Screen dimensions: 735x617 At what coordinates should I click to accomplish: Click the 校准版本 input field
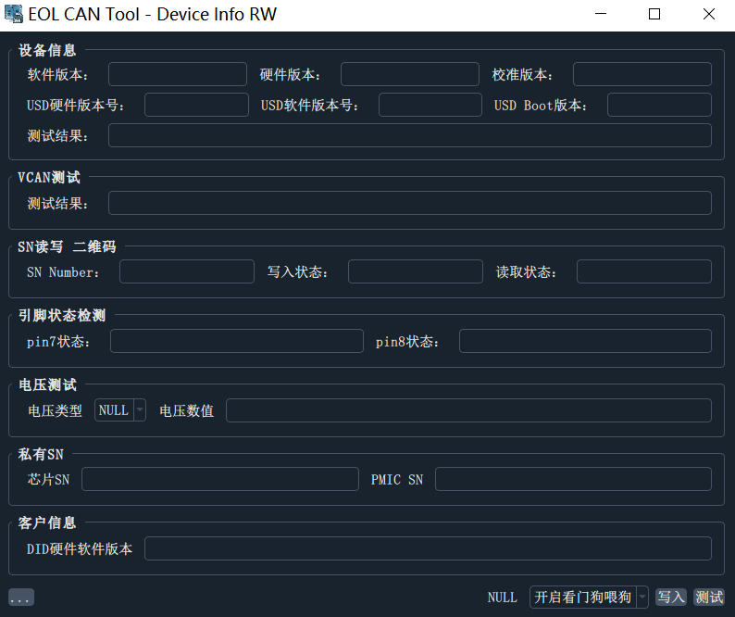[x=642, y=74]
